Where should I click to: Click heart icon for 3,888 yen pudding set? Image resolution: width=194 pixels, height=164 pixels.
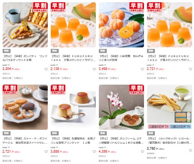tap(94, 152)
